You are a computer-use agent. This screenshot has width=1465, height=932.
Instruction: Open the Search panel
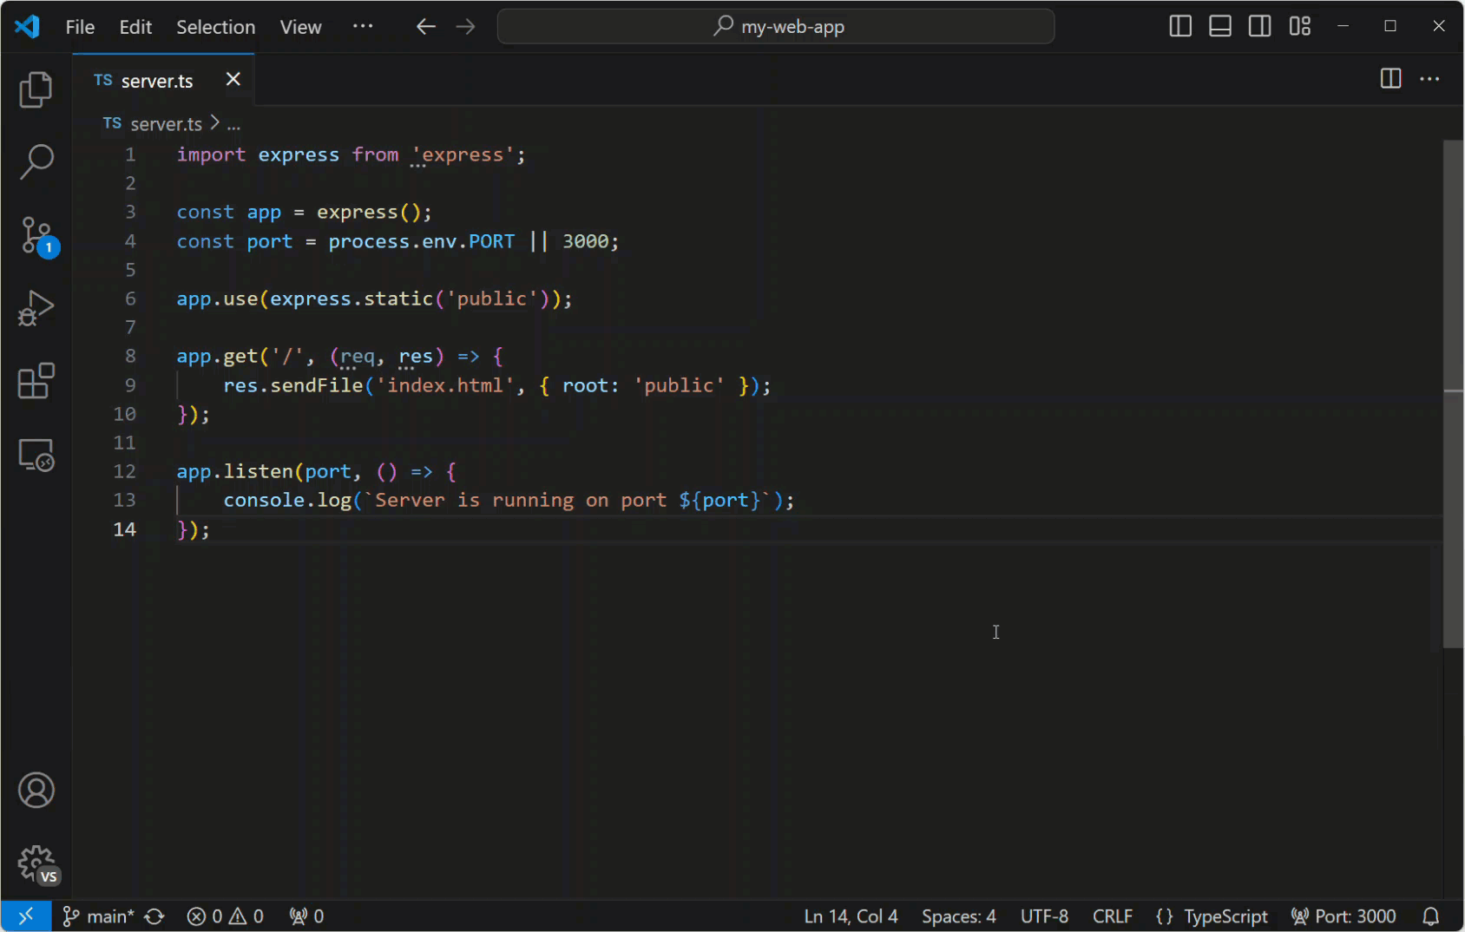pos(36,161)
